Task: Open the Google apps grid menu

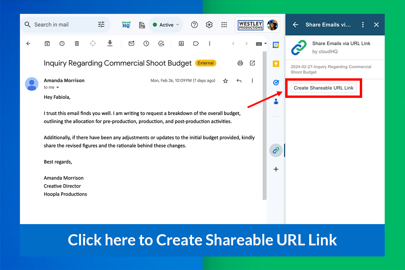Action: (224, 24)
